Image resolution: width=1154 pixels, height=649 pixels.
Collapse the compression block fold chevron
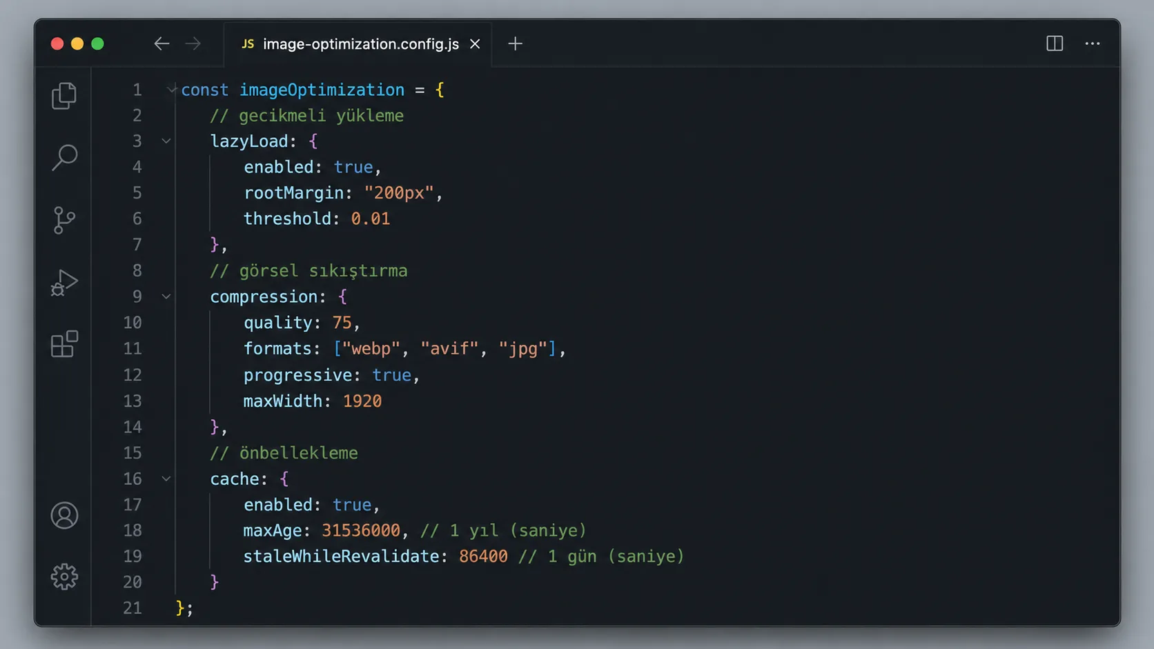pos(166,297)
